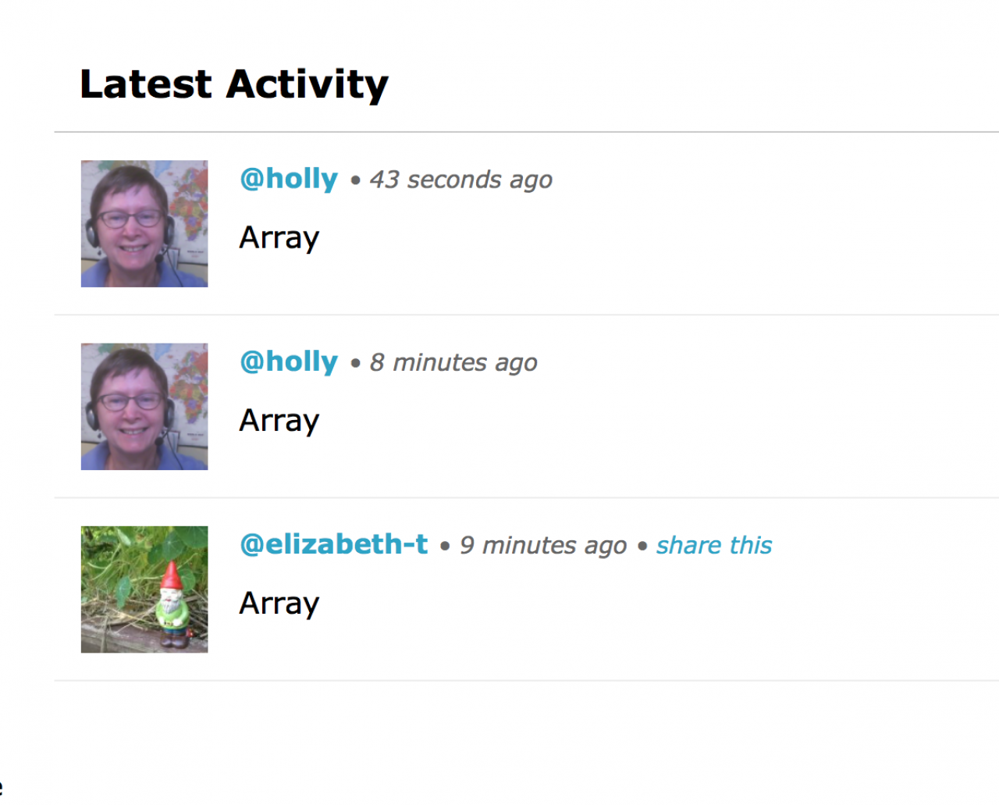Click the bullet separator before '43 seconds ago'

[356, 181]
